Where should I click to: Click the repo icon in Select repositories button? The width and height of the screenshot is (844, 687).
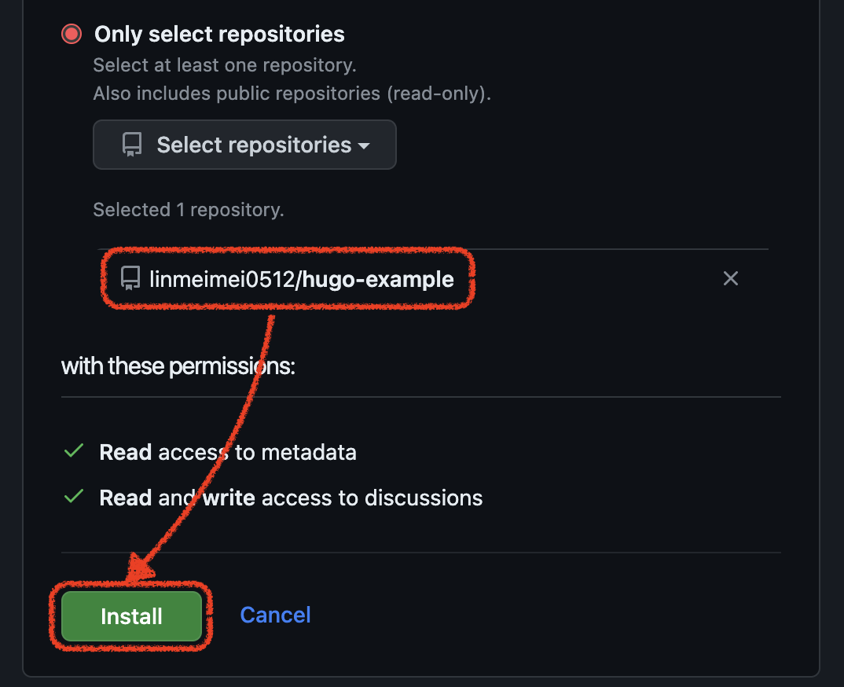(x=132, y=145)
